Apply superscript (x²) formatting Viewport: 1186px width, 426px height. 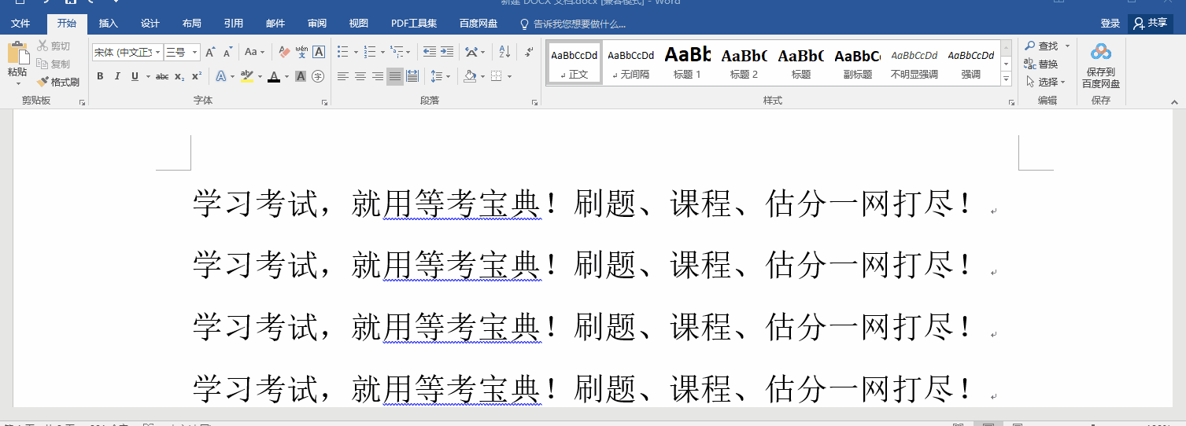tap(197, 76)
